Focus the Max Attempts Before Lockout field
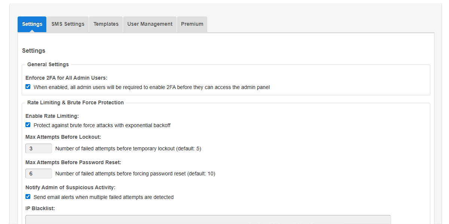Image resolution: width=449 pixels, height=224 pixels. tap(39, 148)
